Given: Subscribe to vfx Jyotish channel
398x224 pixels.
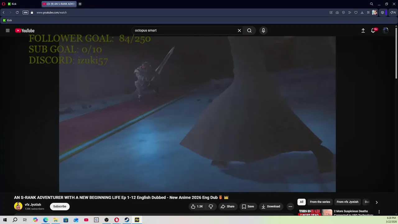Looking at the screenshot, I should tap(60, 207).
